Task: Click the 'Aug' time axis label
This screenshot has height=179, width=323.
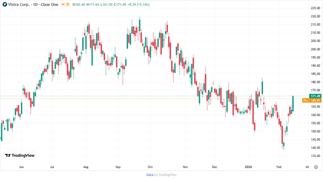Action: click(x=86, y=167)
